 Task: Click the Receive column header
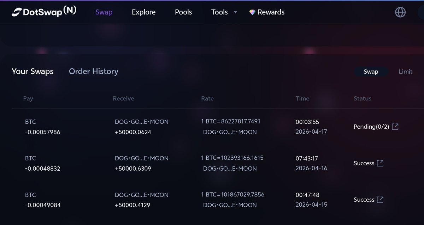pyautogui.click(x=123, y=98)
